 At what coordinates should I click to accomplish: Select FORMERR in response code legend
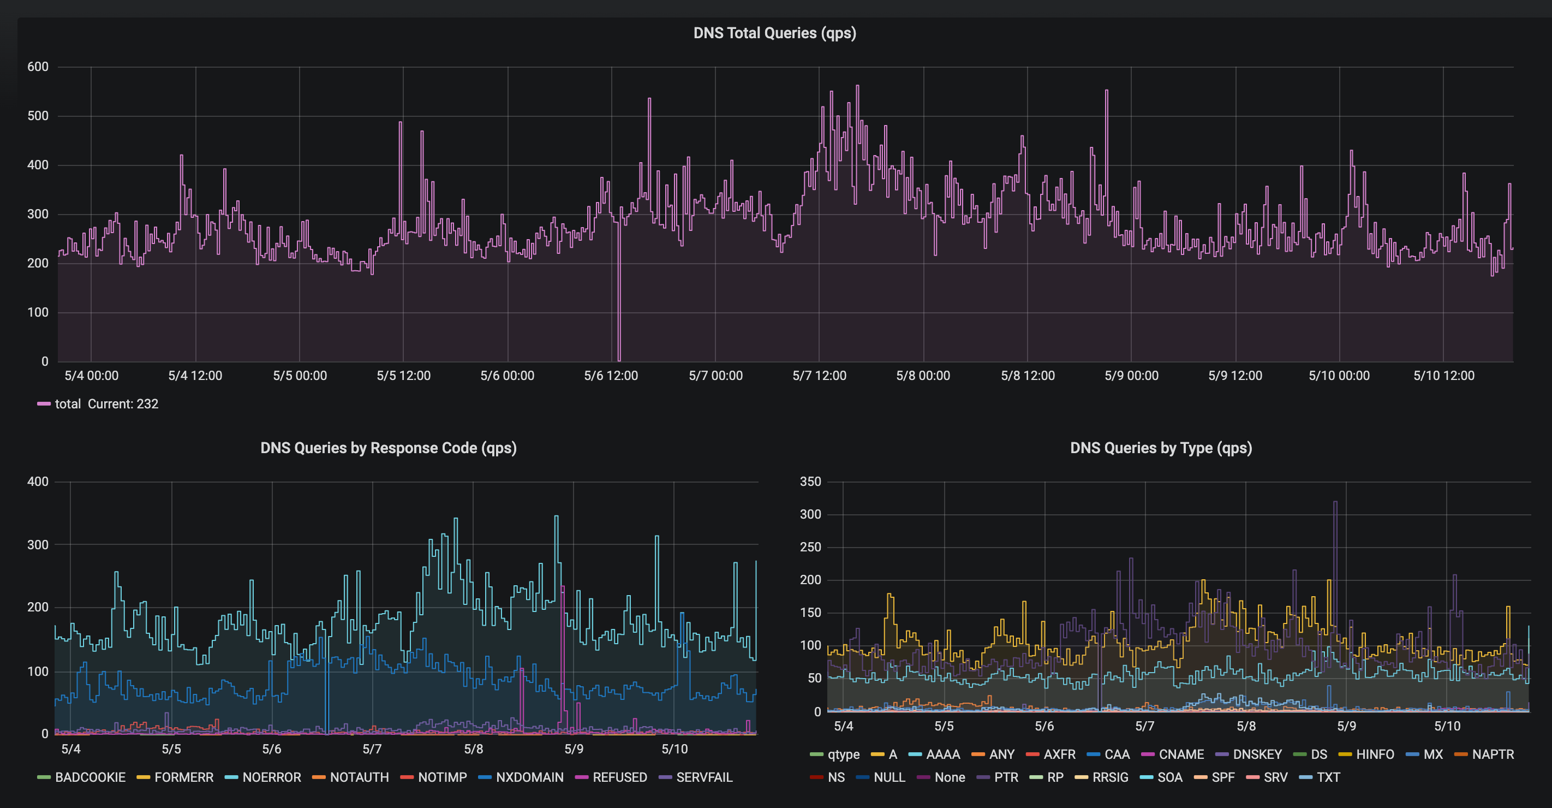click(x=184, y=777)
